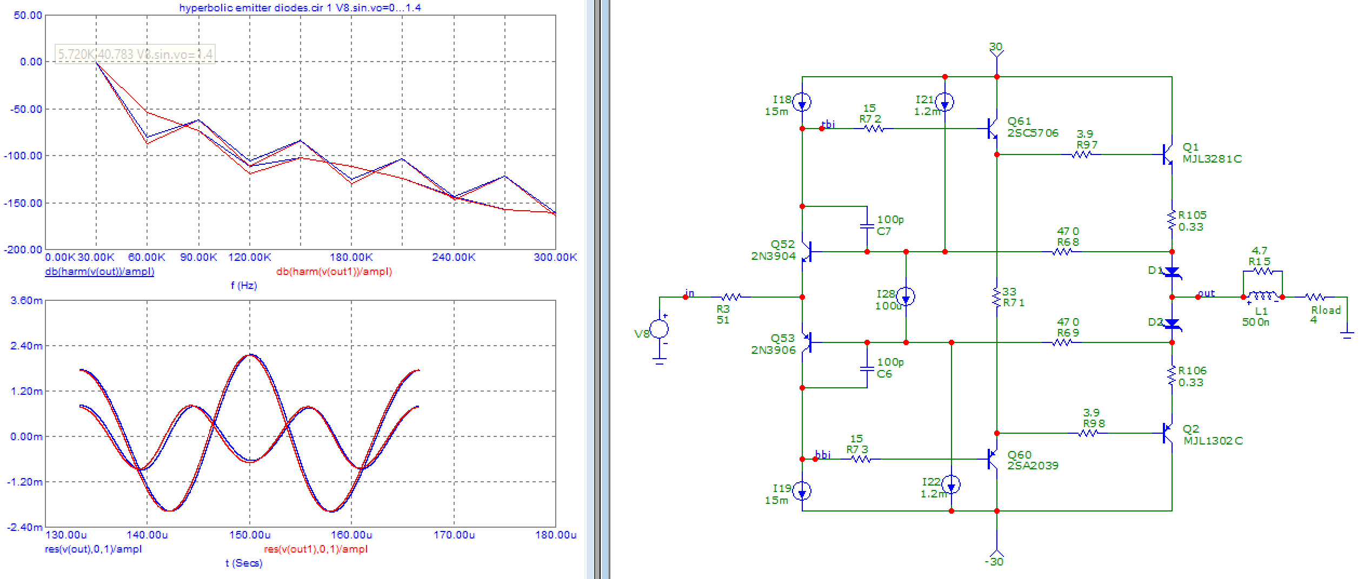Image resolution: width=1371 pixels, height=579 pixels.
Task: Select resistor R3 zigzag symbol
Action: point(731,297)
